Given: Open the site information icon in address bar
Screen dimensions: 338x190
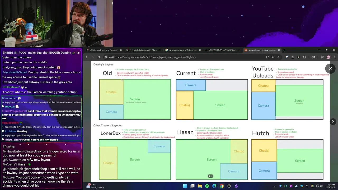Looking at the screenshot, I should coord(106,57).
